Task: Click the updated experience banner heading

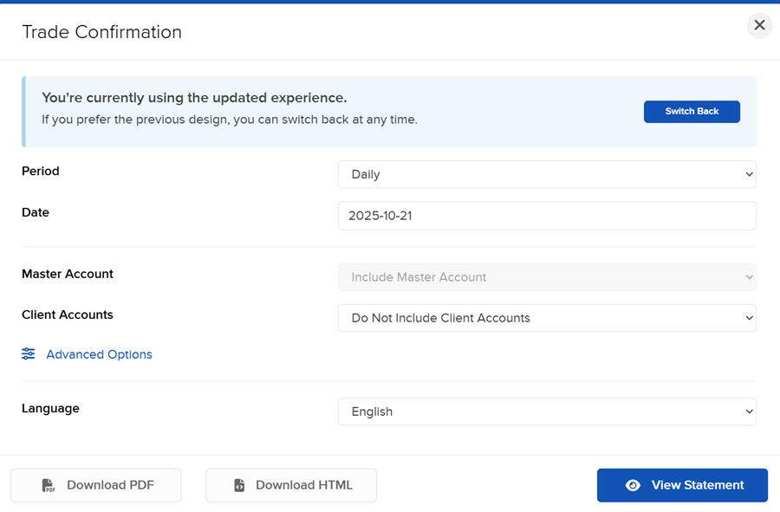Action: (x=194, y=98)
